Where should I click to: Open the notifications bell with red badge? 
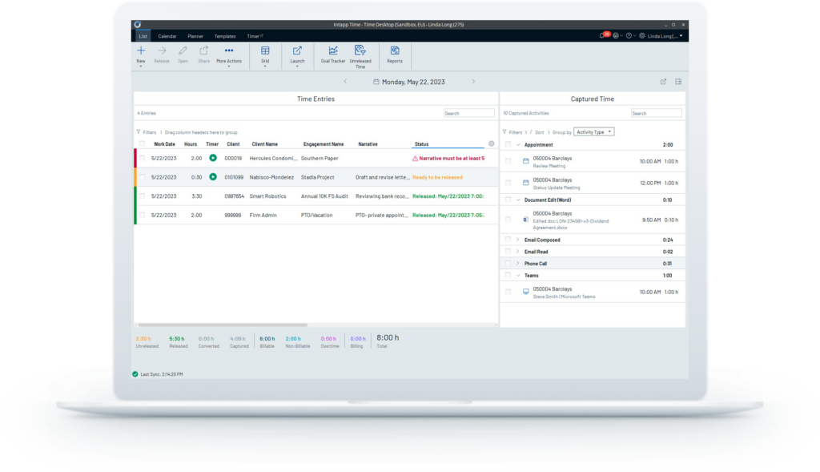(x=604, y=35)
